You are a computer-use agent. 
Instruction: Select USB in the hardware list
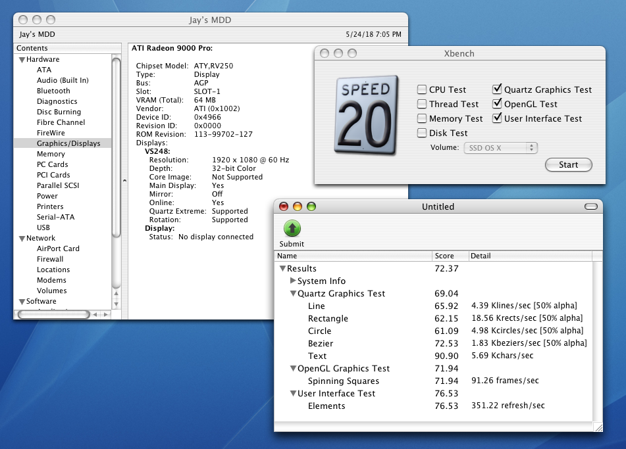43,227
